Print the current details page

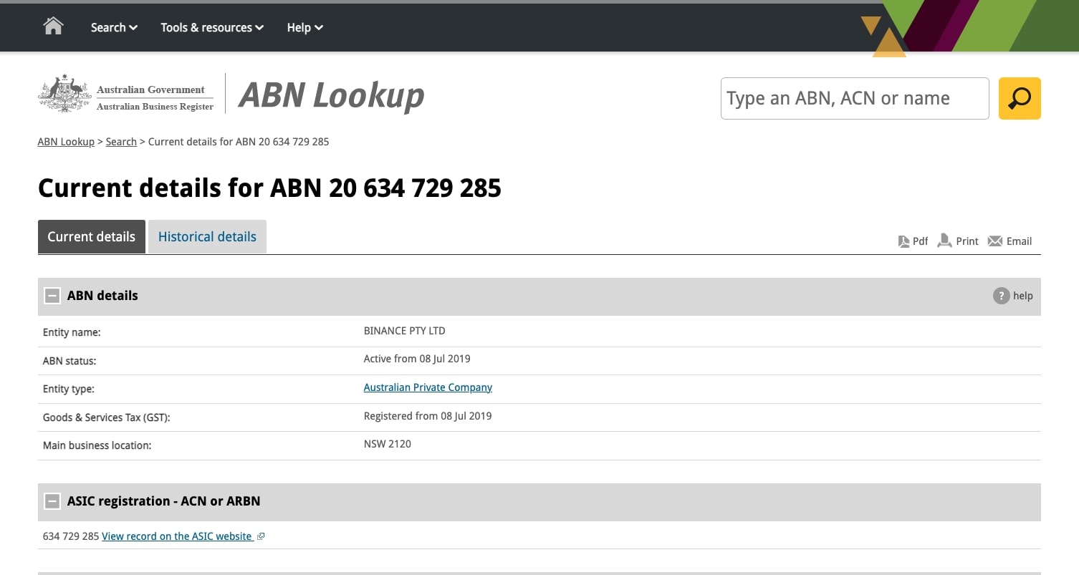click(958, 241)
